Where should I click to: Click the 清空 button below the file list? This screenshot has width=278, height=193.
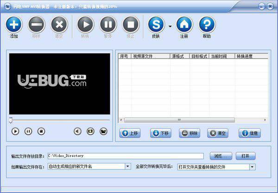coord(218,133)
